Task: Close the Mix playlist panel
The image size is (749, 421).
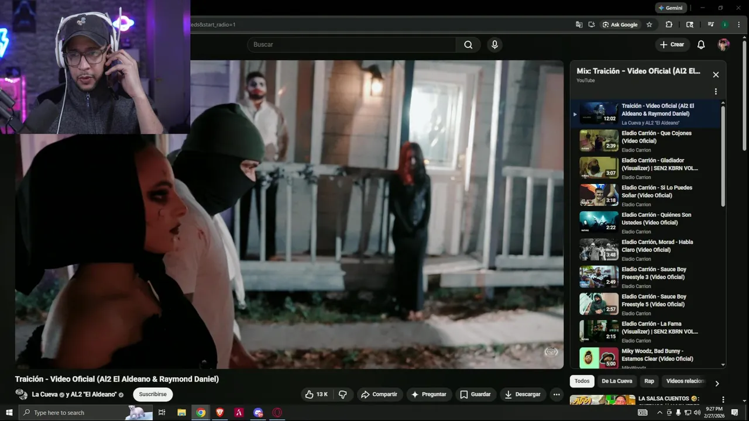Action: click(x=716, y=75)
